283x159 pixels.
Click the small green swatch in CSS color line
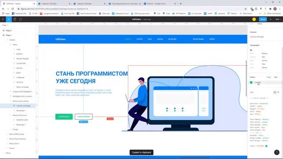pos(266,146)
